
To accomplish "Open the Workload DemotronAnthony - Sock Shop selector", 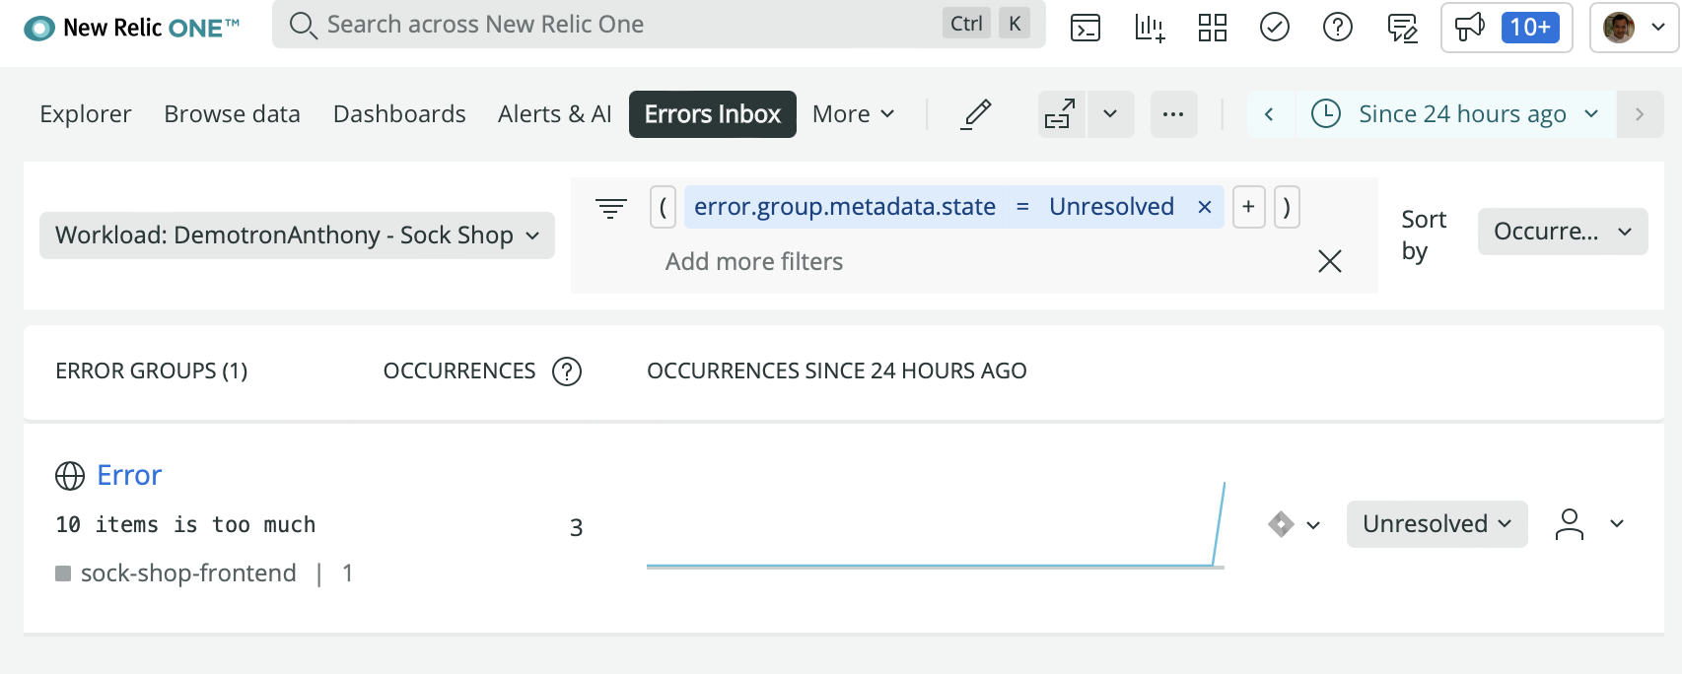I will pyautogui.click(x=297, y=236).
